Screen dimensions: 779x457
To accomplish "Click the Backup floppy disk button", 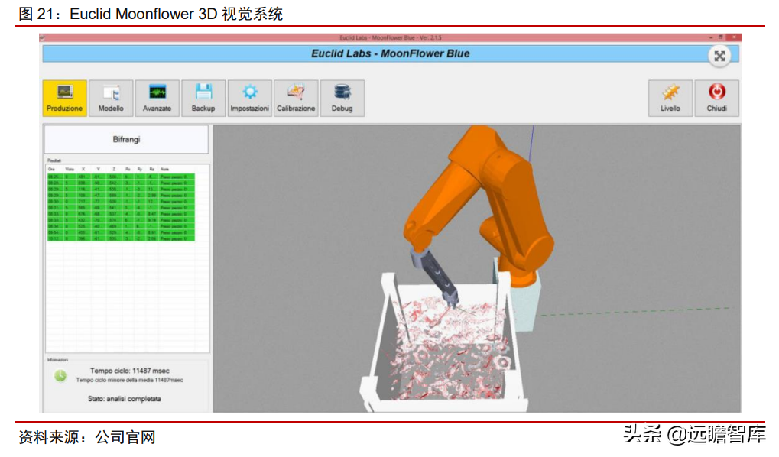I will click(x=203, y=99).
